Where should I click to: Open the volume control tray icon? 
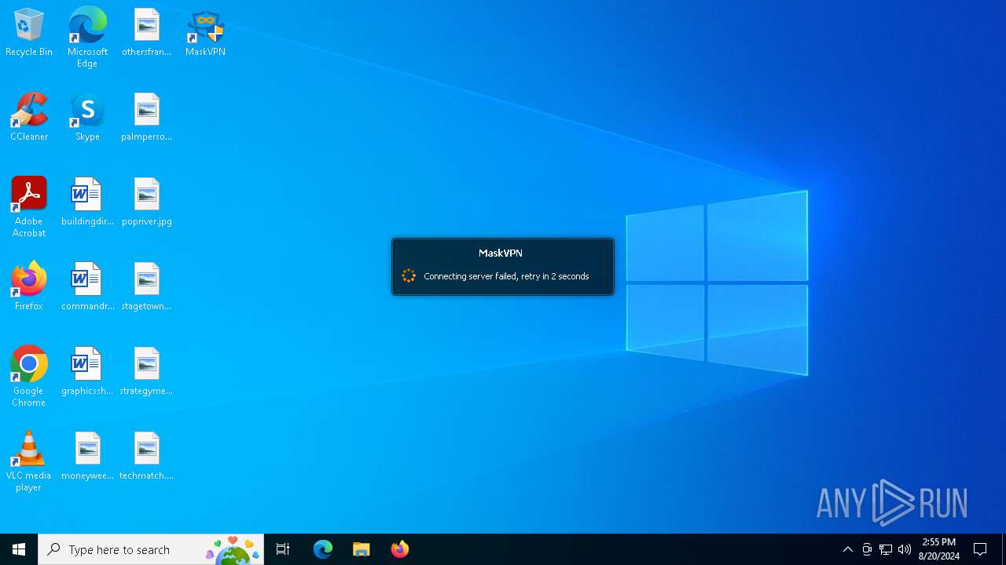905,549
